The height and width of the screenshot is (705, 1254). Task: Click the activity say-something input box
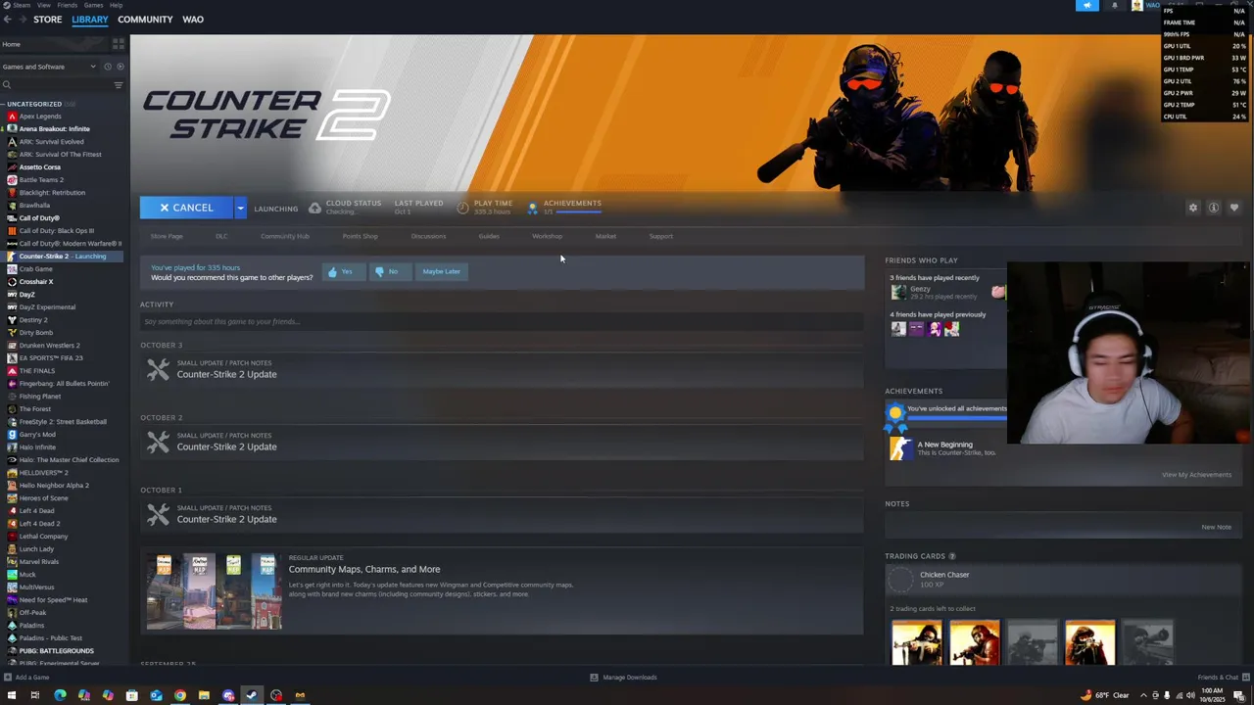click(x=502, y=321)
